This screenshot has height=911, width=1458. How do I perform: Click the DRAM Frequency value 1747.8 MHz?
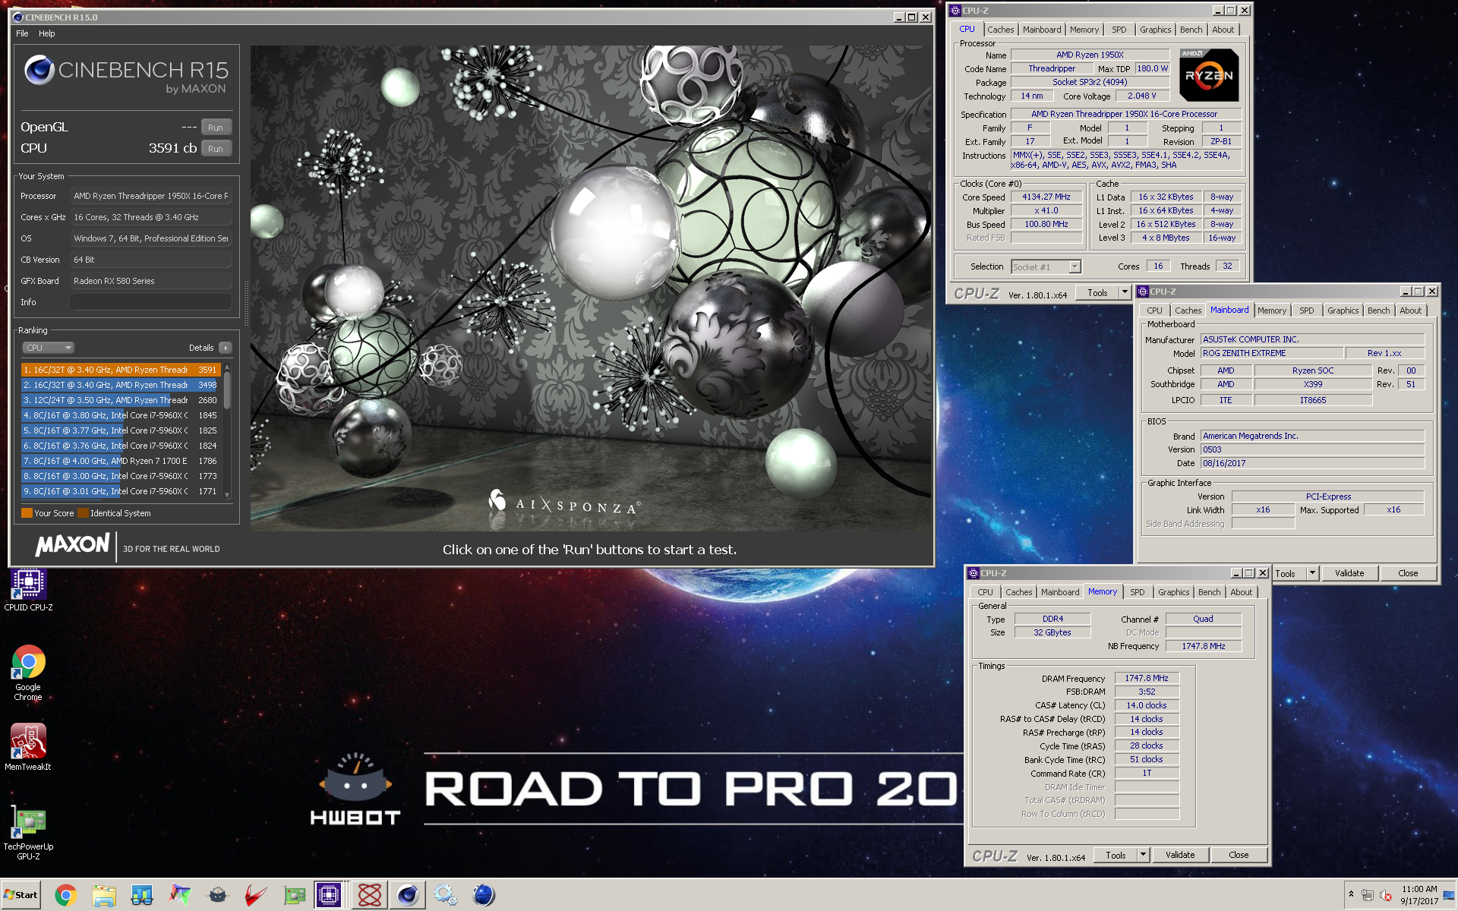coord(1147,678)
